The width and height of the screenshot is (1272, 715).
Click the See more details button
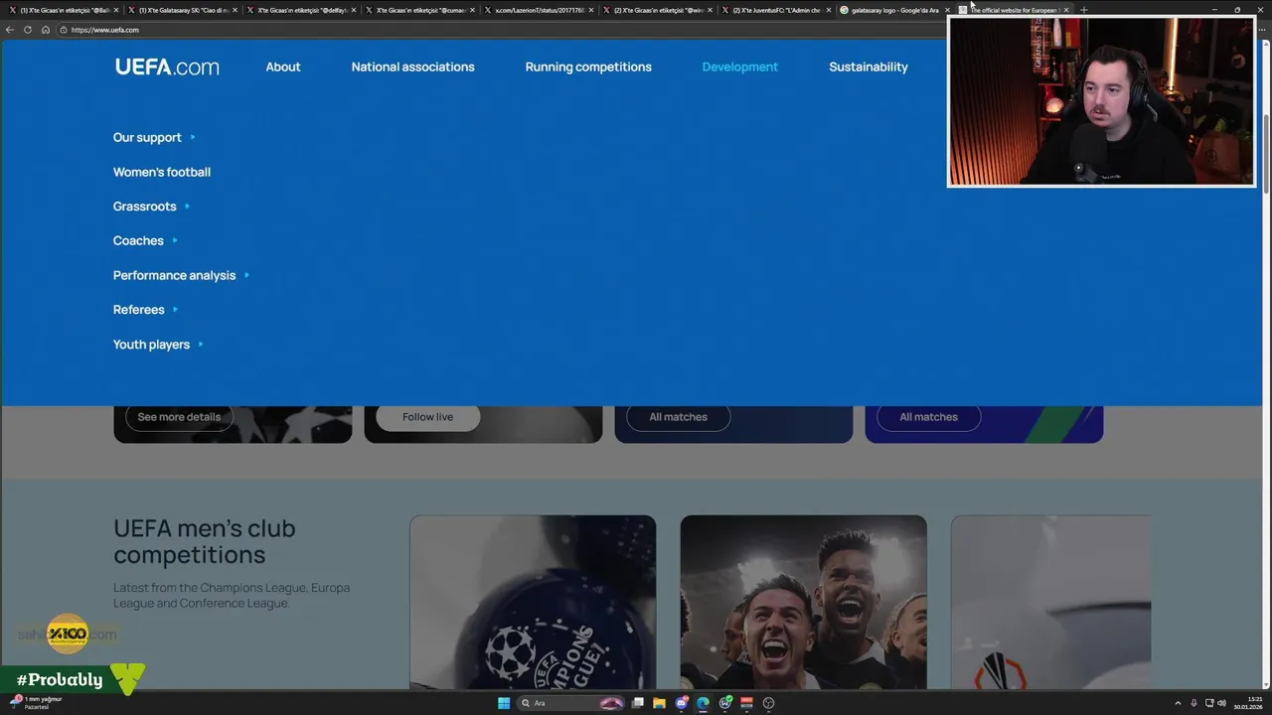[x=179, y=417]
